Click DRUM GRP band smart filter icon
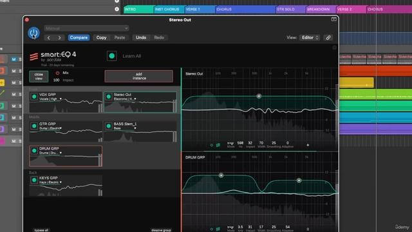The width and height of the screenshot is (412, 232). click(x=218, y=229)
